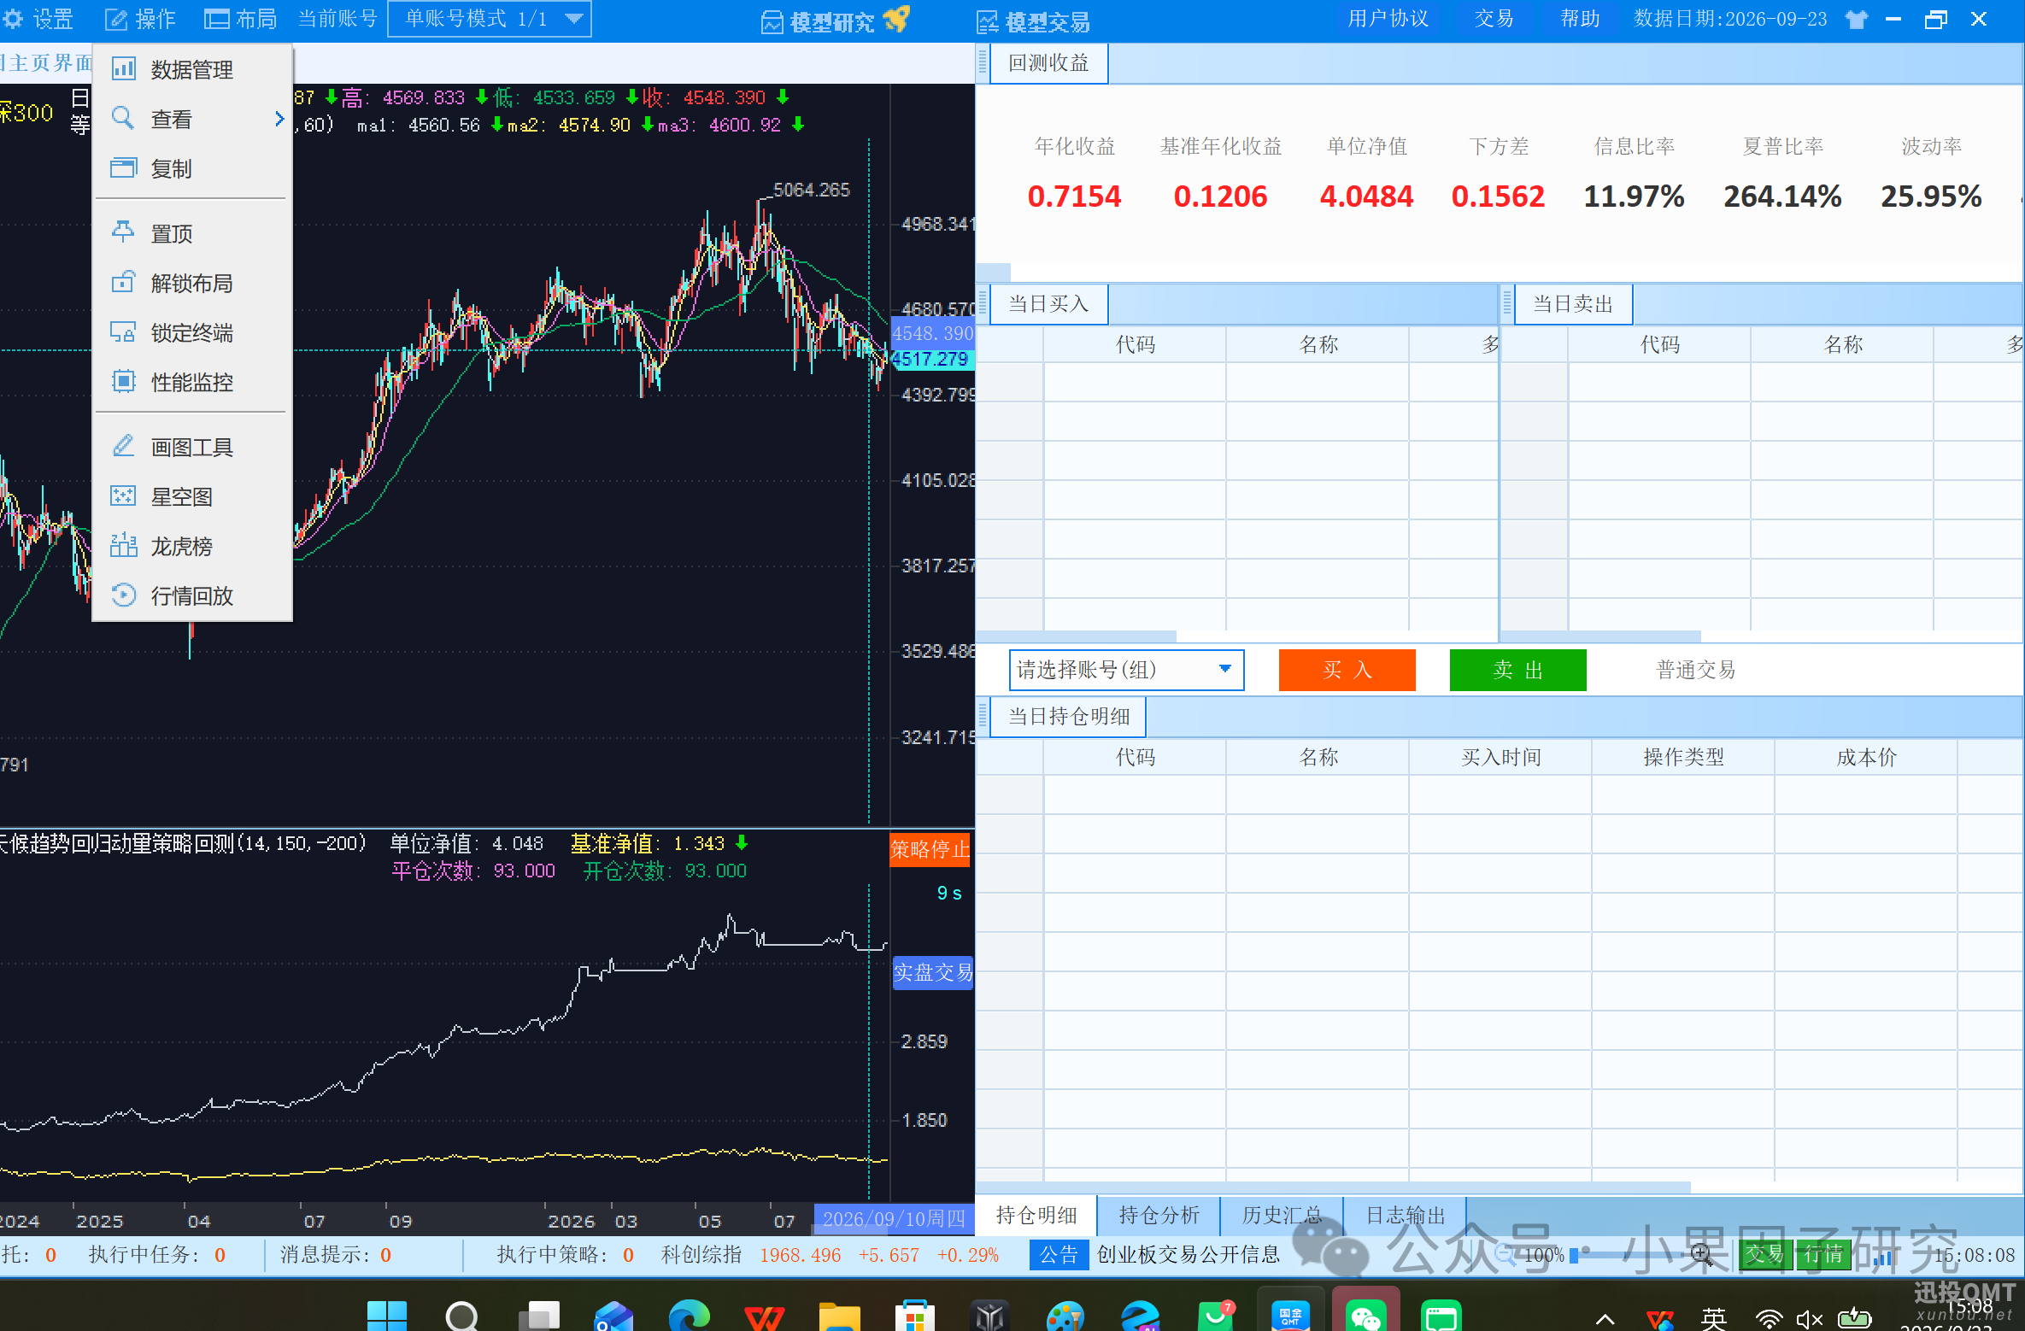Open the 用户协议 link
The image size is (2025, 1331).
coord(1388,19)
